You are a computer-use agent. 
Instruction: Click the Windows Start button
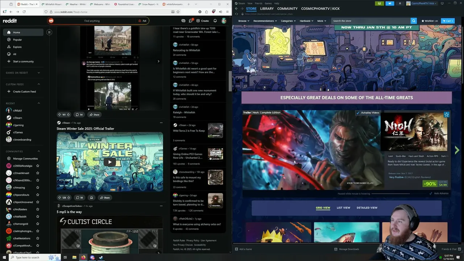click(4, 257)
